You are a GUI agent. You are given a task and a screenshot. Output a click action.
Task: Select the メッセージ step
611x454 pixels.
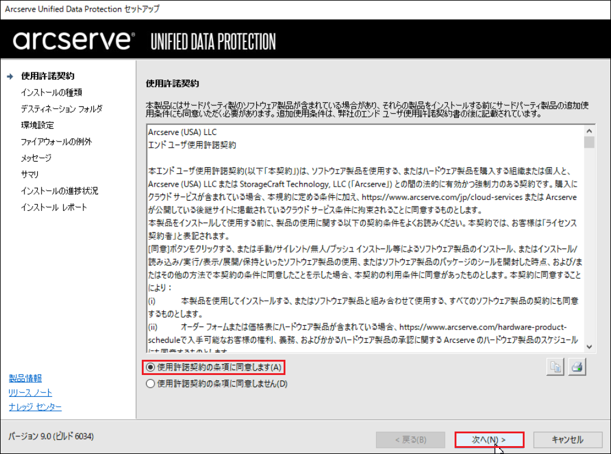(37, 158)
